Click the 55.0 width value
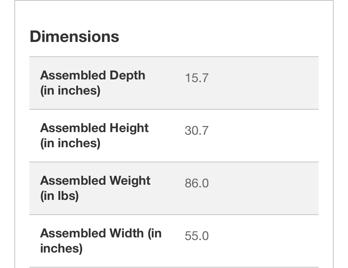The height and width of the screenshot is (268, 348). [x=197, y=236]
